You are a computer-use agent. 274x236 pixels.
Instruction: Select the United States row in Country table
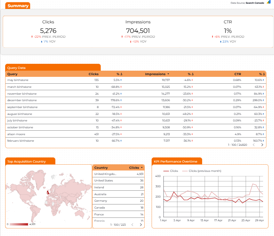(119, 180)
